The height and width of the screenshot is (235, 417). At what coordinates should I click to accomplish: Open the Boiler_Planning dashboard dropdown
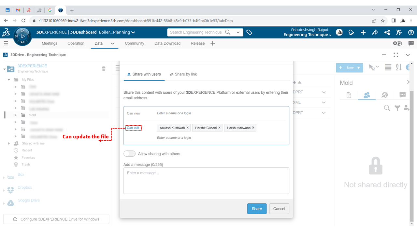(133, 32)
